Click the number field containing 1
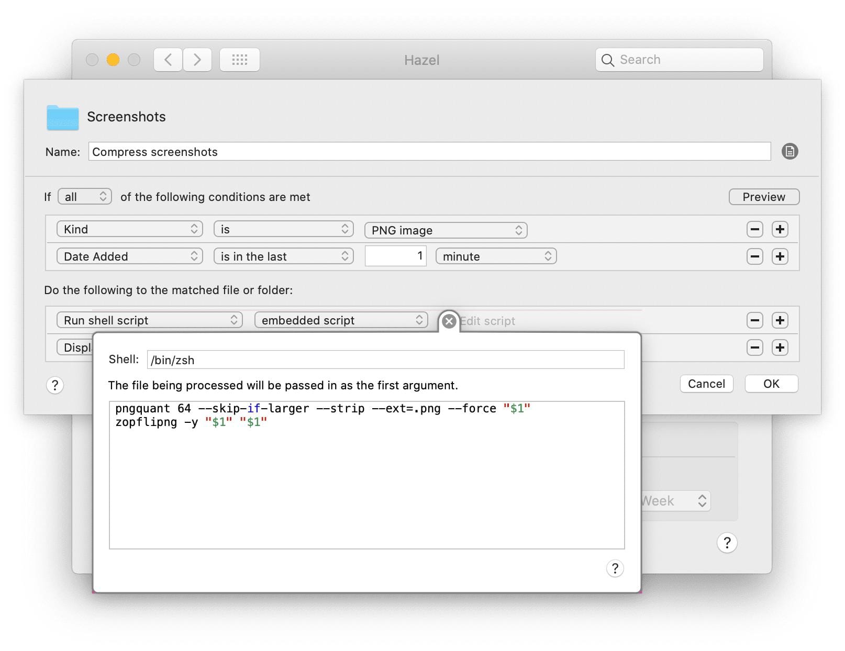The width and height of the screenshot is (845, 651). pyautogui.click(x=396, y=256)
